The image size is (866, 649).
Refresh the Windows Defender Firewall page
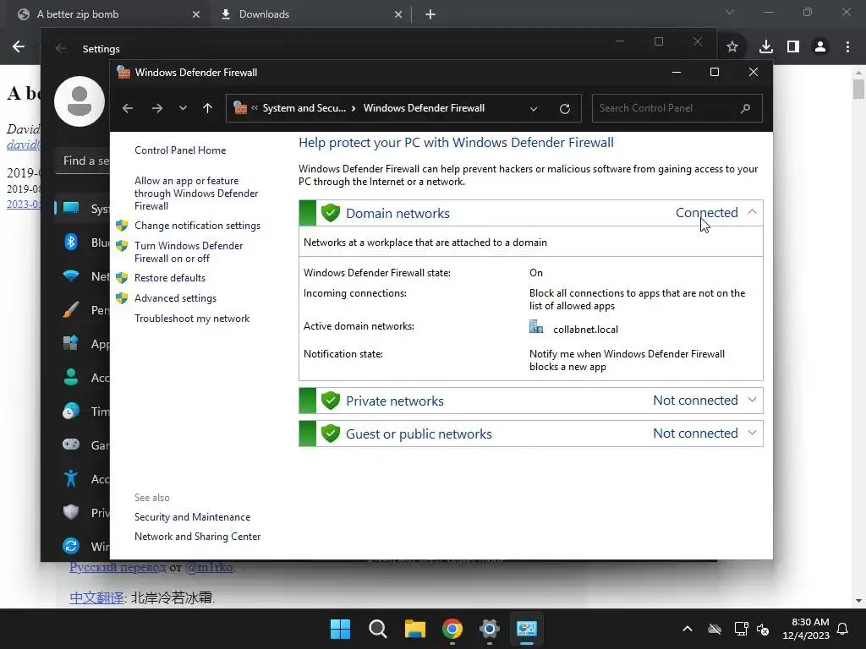(x=564, y=109)
